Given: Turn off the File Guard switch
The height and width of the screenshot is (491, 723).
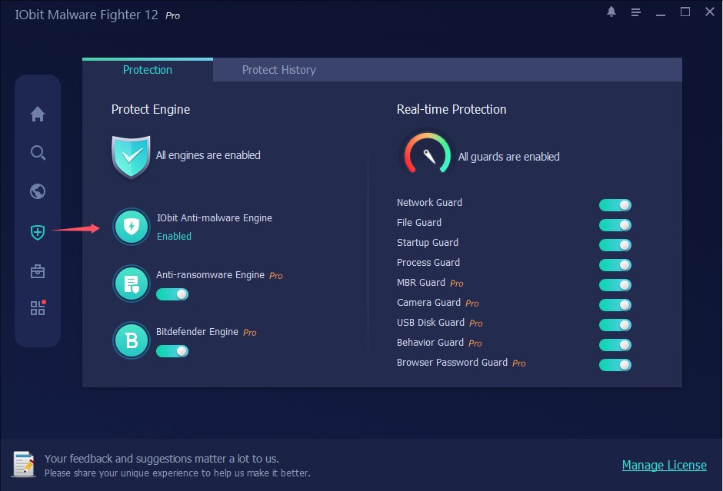Looking at the screenshot, I should (615, 225).
